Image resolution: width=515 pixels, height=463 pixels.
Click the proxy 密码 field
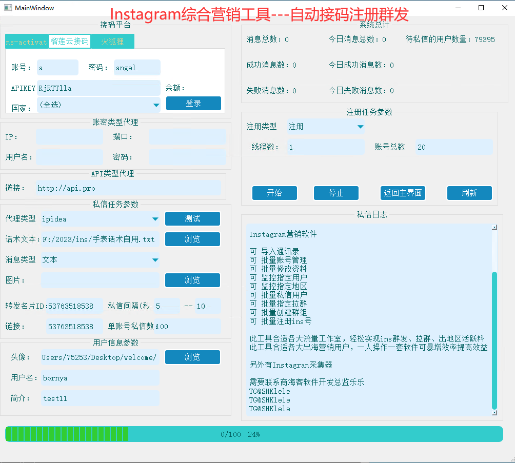coord(187,157)
